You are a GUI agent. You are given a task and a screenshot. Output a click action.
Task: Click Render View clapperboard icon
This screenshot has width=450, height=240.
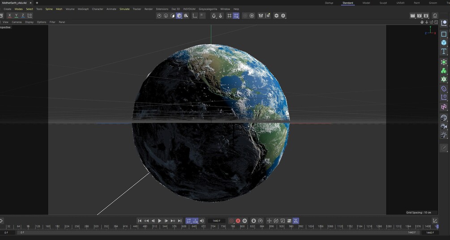coord(413,16)
